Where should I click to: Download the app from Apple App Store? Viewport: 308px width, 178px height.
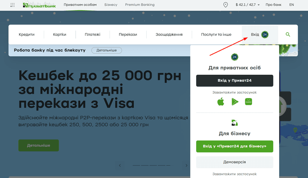[x=221, y=102]
